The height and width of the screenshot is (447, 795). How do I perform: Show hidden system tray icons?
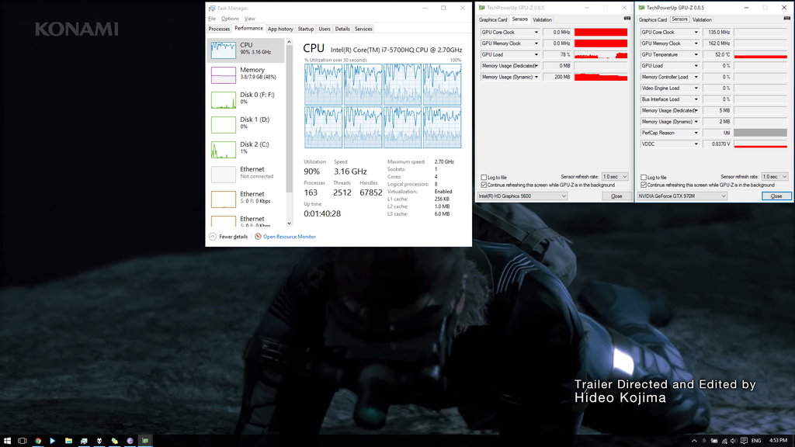tap(694, 441)
